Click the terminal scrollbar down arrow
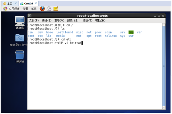Screen dimensions: 172x114 pyautogui.click(x=164, y=108)
